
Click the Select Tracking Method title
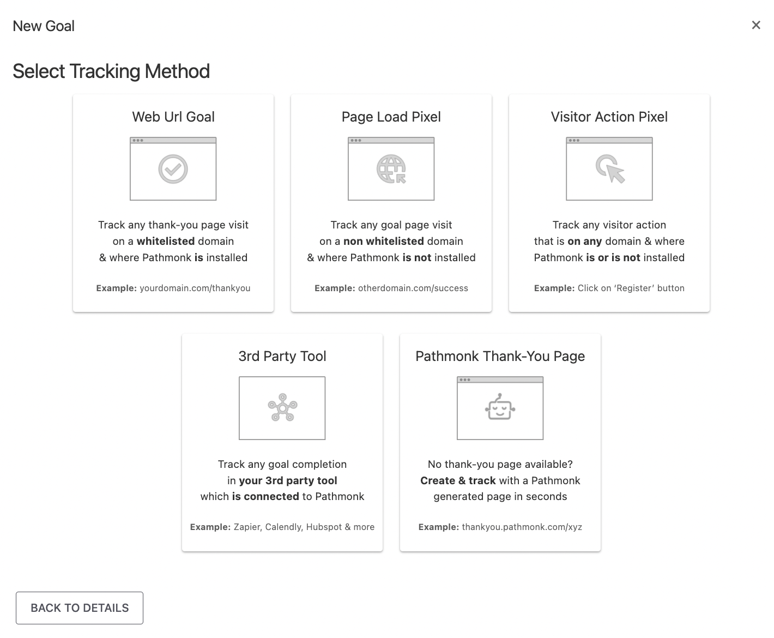(111, 71)
